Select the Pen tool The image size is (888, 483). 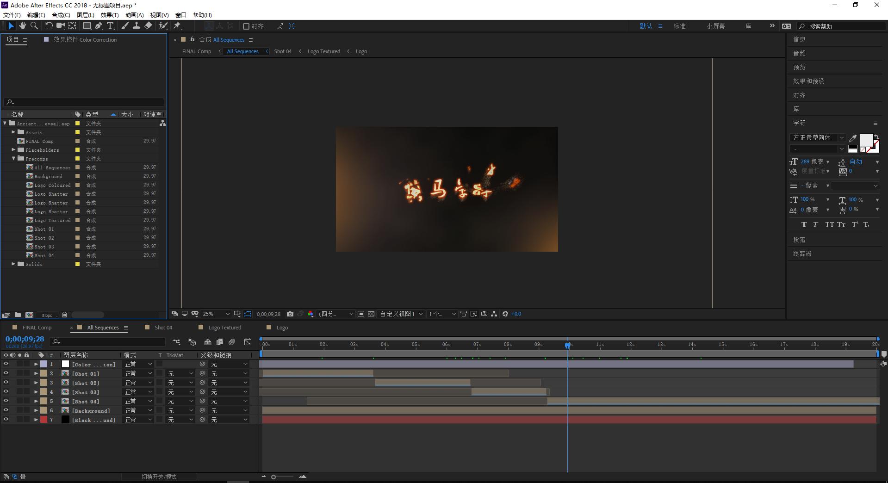99,26
